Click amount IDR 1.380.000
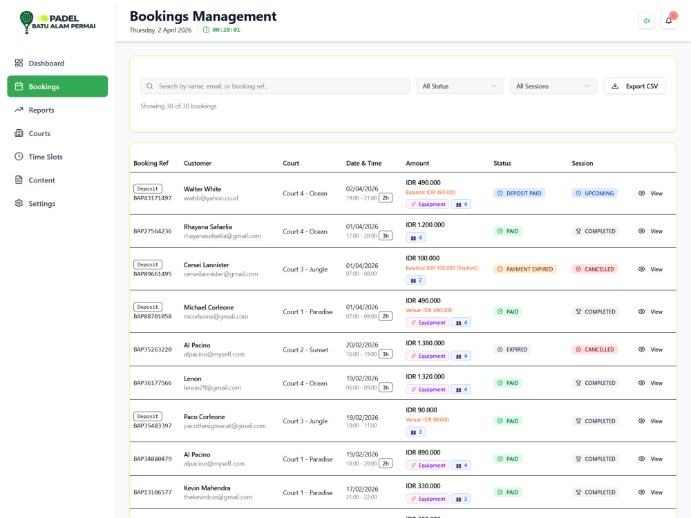 425,343
